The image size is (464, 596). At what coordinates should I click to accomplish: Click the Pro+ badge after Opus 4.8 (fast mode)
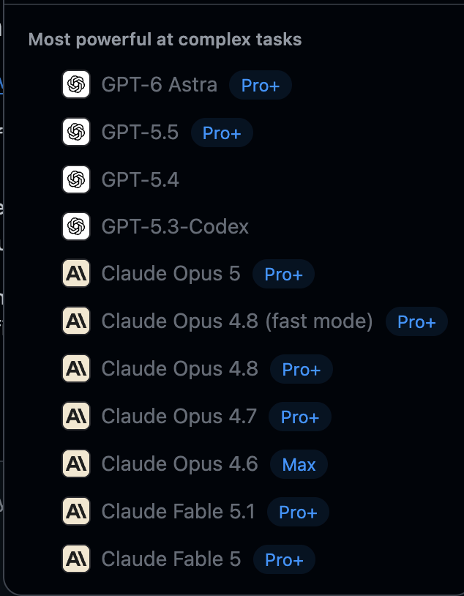pos(416,321)
